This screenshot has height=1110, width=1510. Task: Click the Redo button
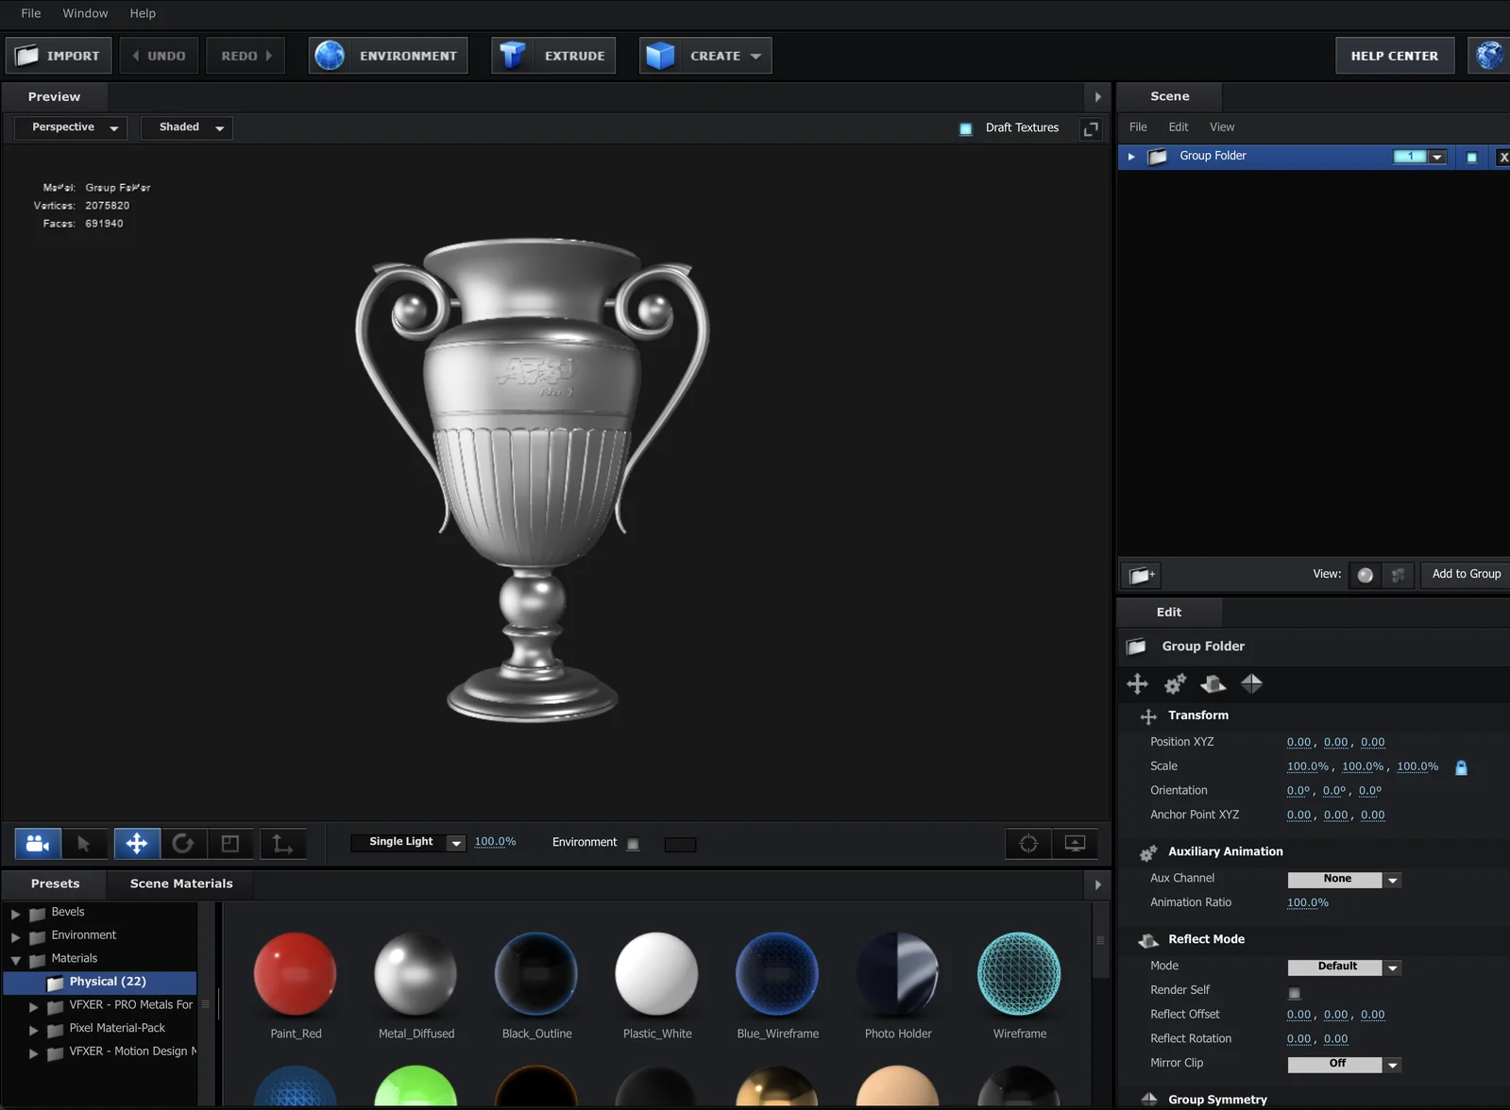pyautogui.click(x=246, y=56)
